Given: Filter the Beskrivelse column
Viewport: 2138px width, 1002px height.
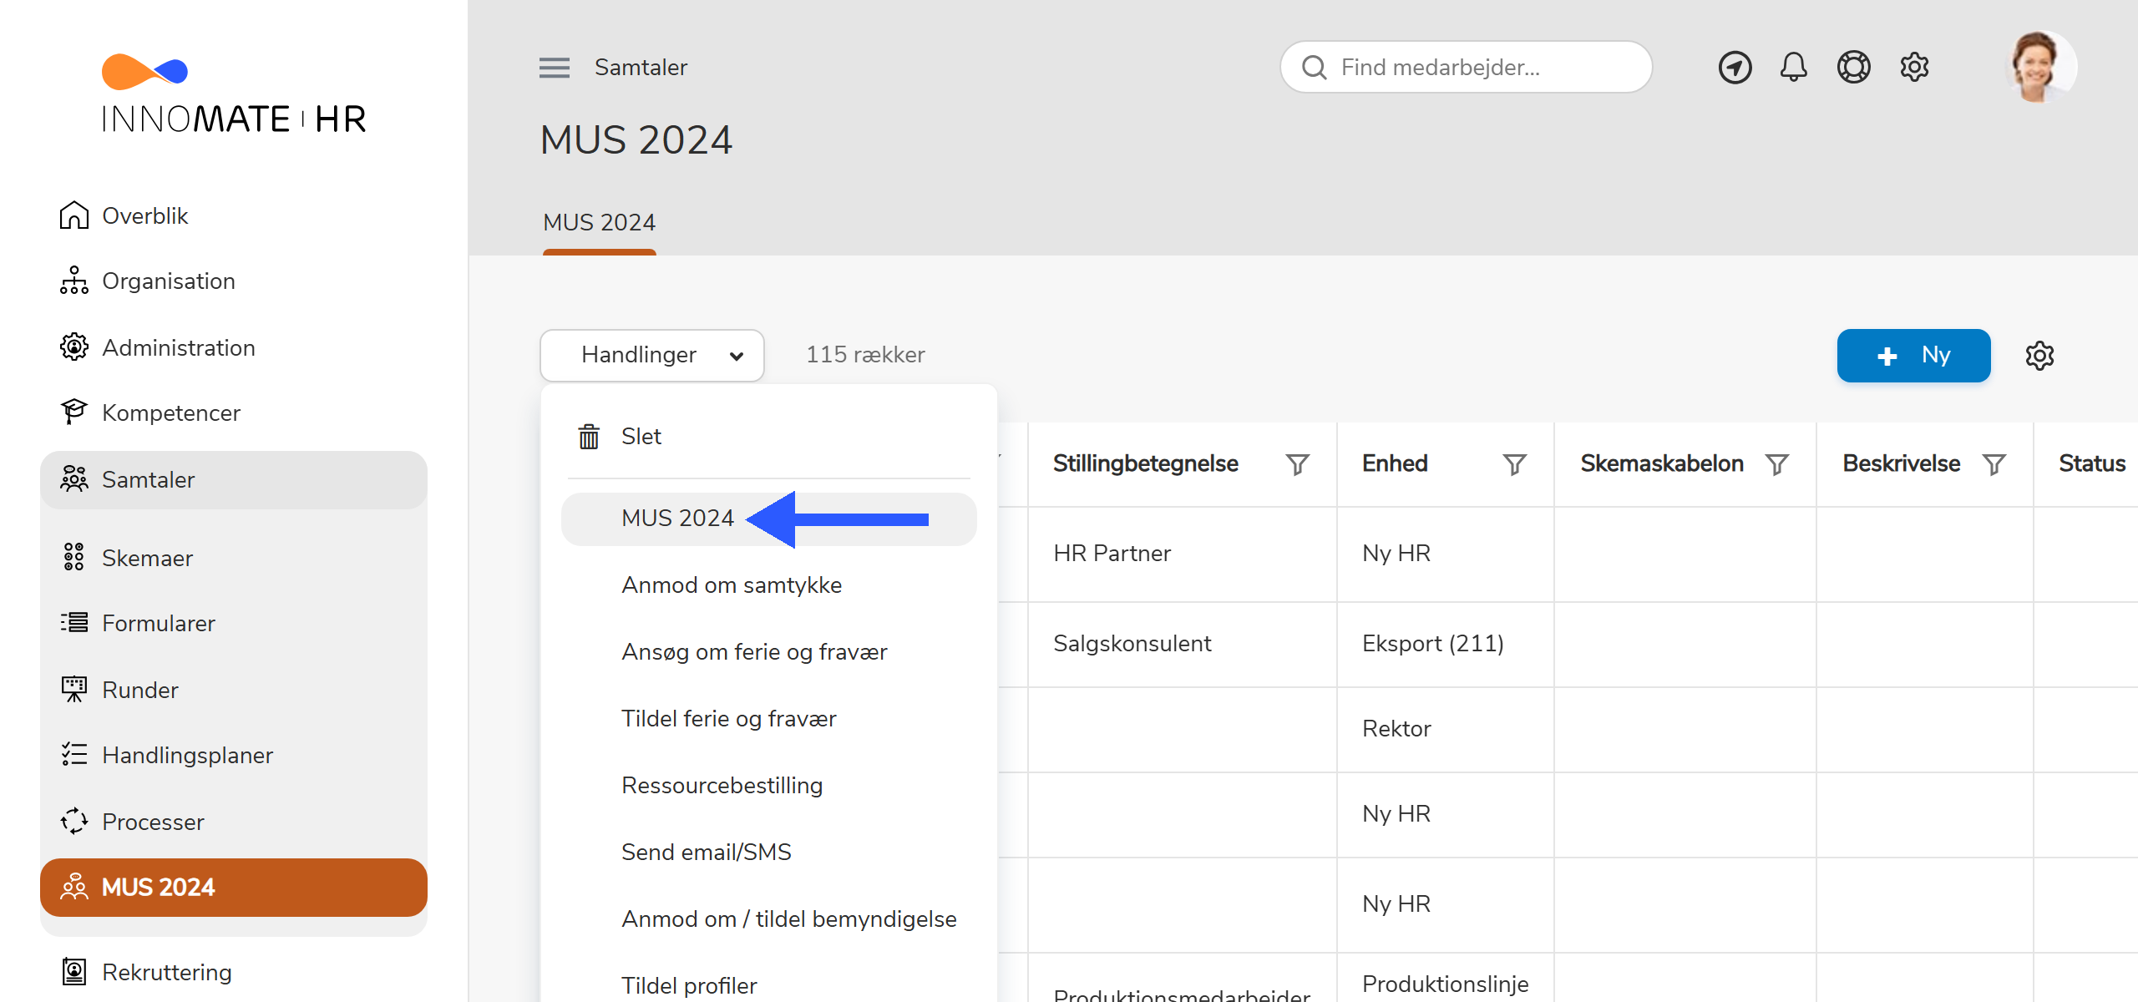Looking at the screenshot, I should click(1994, 464).
